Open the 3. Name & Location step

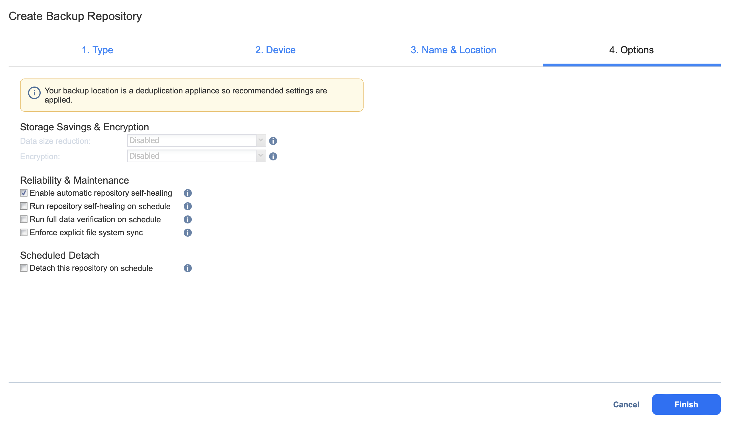pyautogui.click(x=453, y=50)
